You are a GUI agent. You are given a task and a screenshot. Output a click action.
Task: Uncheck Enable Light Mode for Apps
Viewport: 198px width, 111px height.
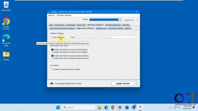52,56
